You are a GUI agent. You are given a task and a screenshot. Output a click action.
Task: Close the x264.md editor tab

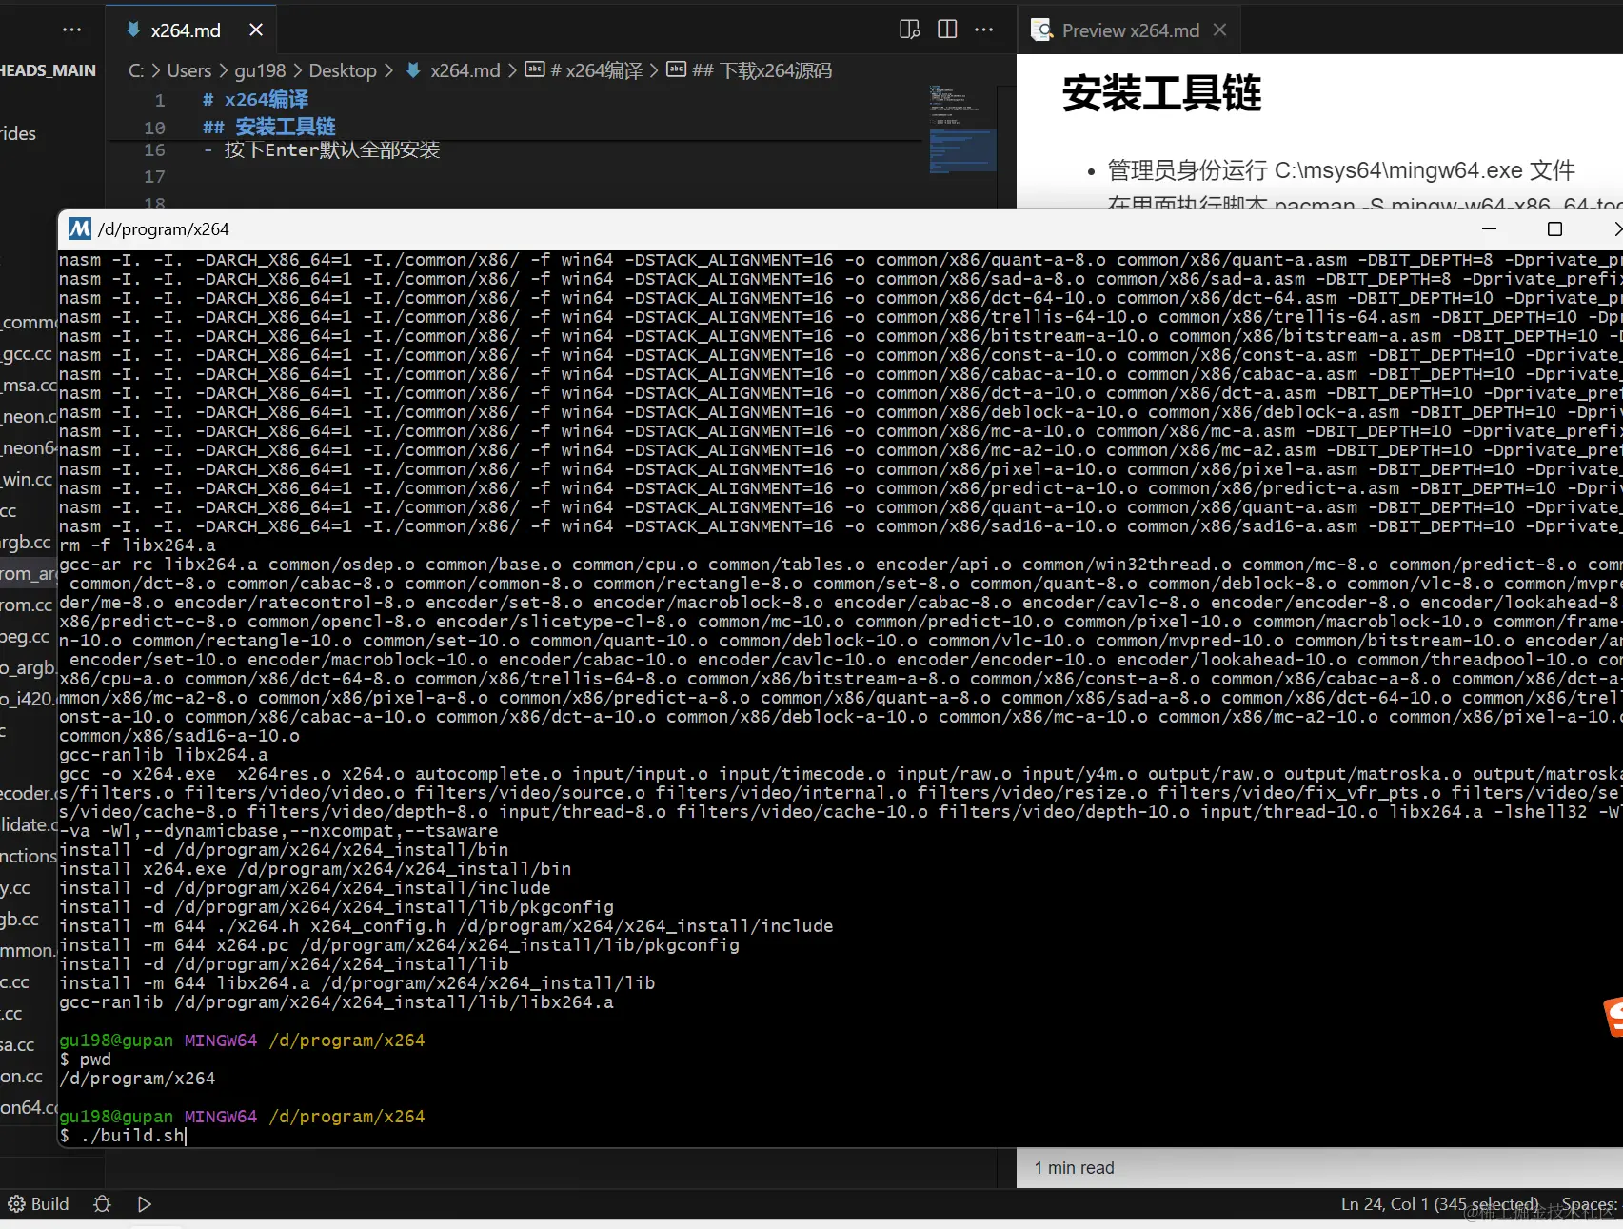pos(256,30)
